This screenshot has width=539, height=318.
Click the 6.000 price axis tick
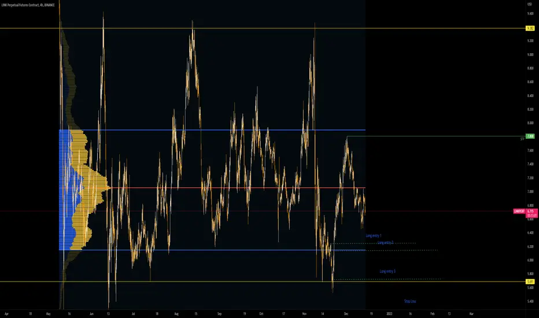(x=530, y=260)
